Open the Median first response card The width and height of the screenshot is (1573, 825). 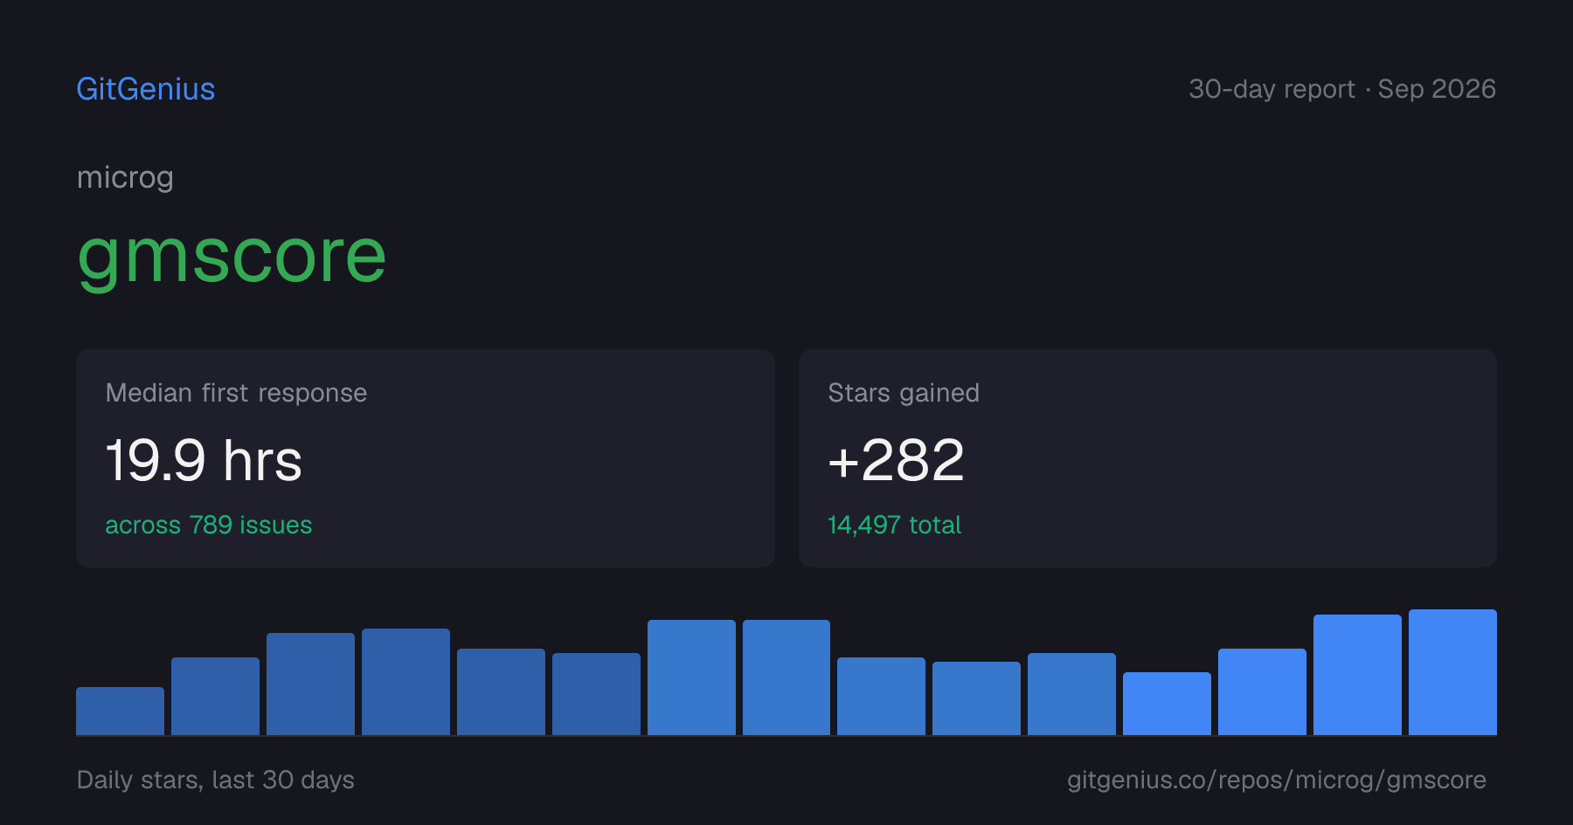[x=426, y=458]
